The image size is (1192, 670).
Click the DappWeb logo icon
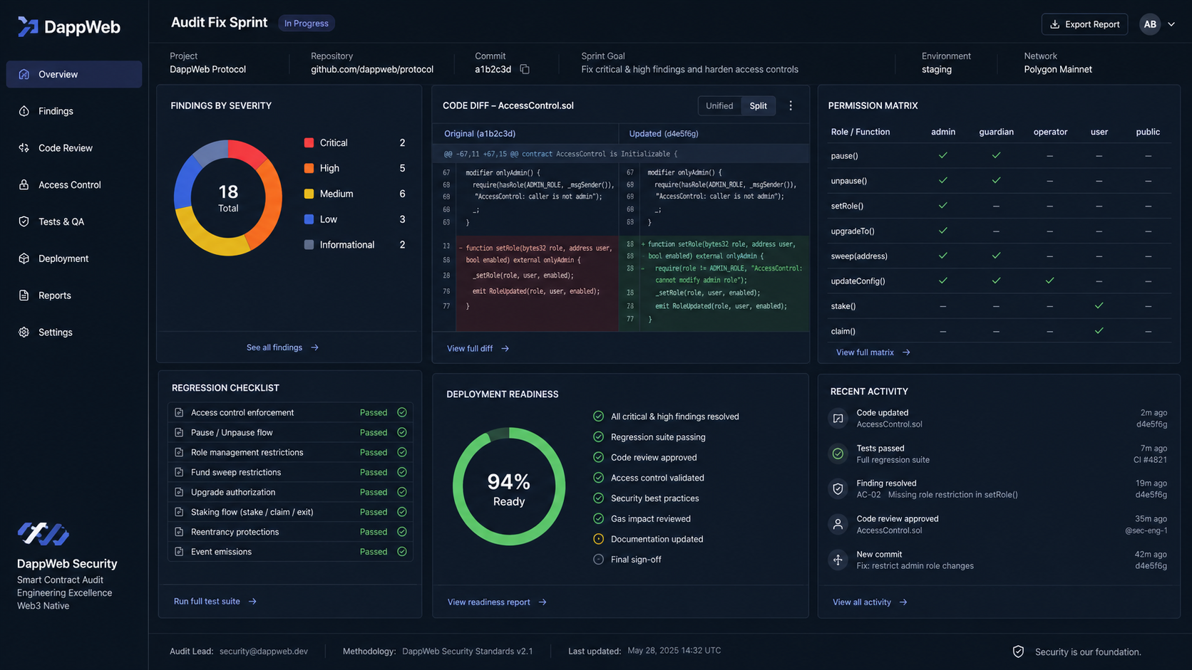point(28,26)
